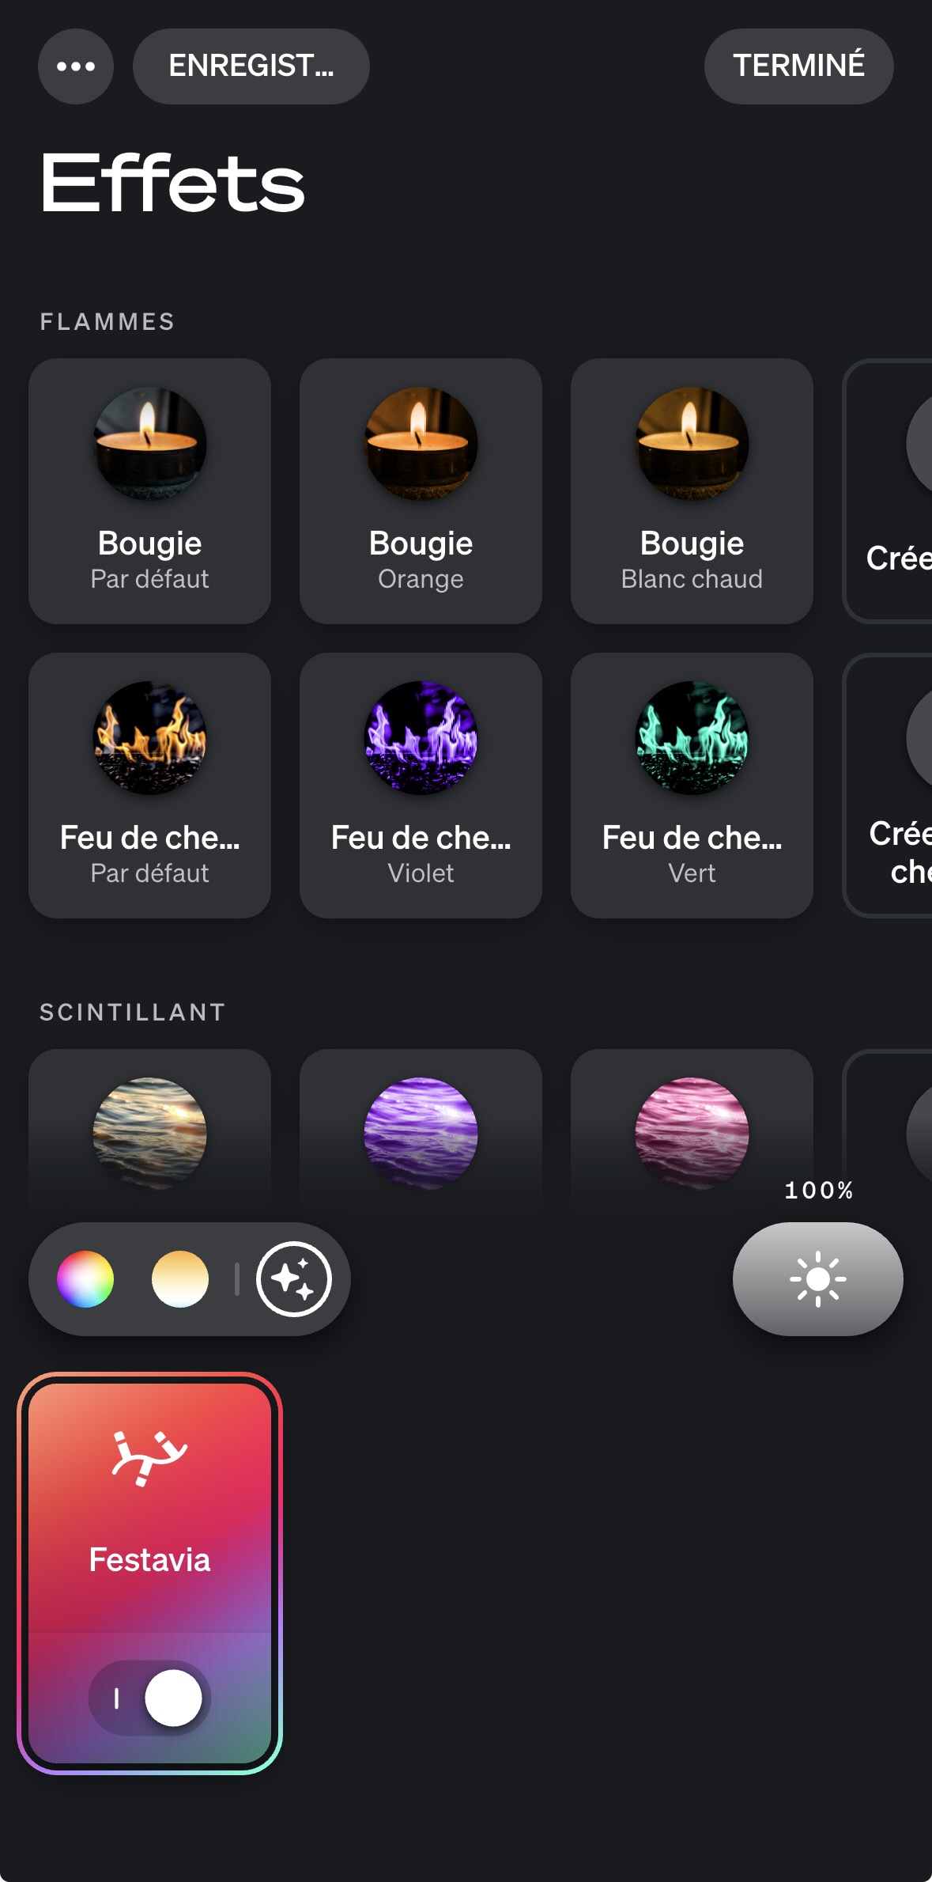Tap the sun brightness icon

pyautogui.click(x=818, y=1279)
